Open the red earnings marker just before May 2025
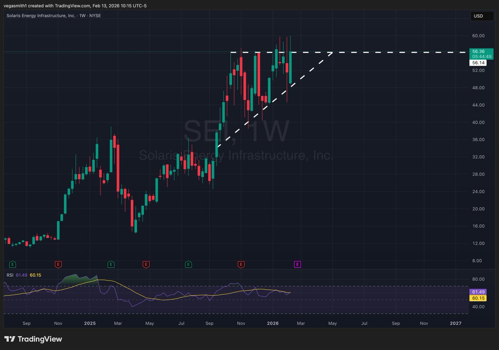The height and width of the screenshot is (350, 499). click(x=146, y=264)
